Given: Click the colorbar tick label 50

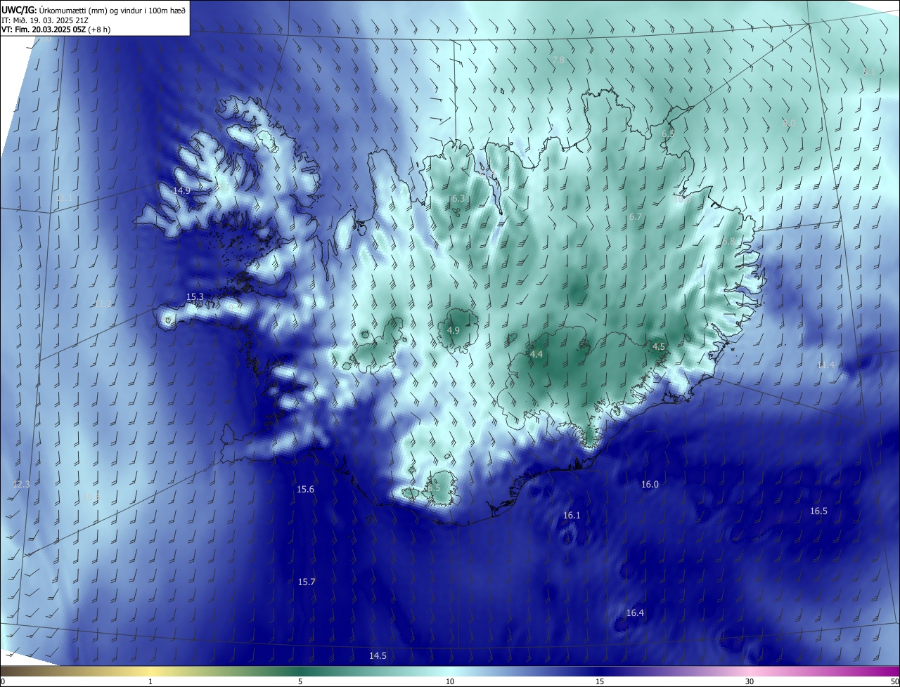Looking at the screenshot, I should point(894,681).
